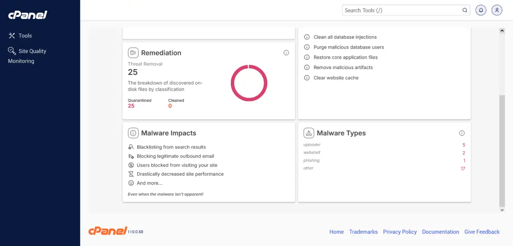Image resolution: width=513 pixels, height=246 pixels.
Task: Click info icon beside Purge malicious database users
Action: click(x=307, y=47)
